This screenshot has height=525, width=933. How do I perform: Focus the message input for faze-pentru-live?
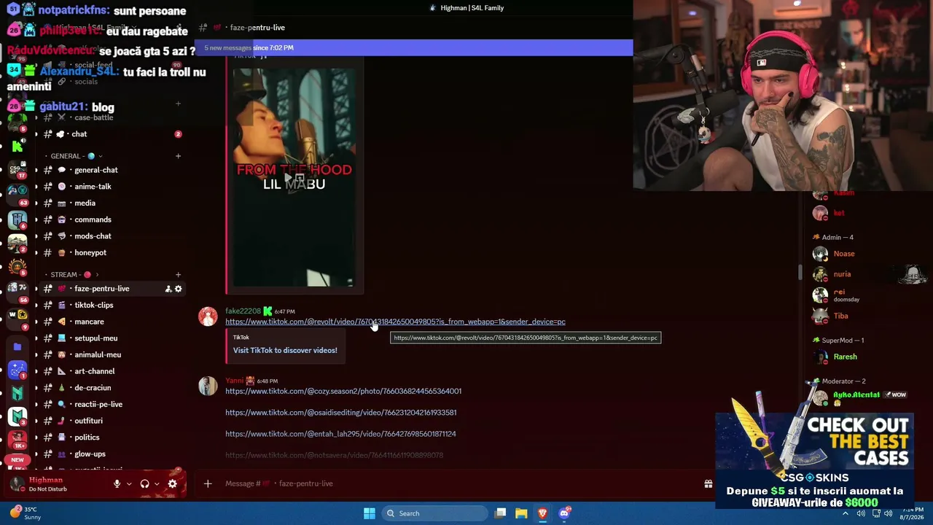tap(459, 483)
